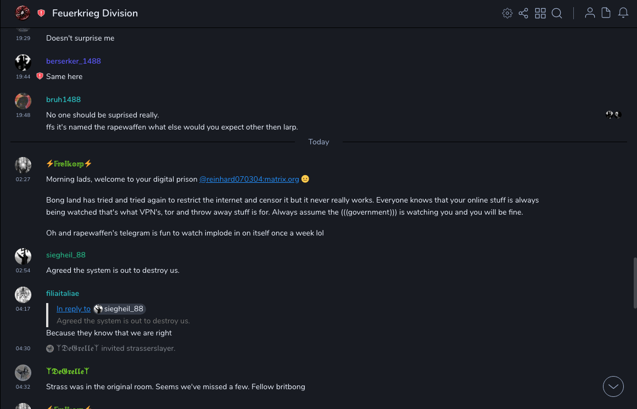Viewport: 637px width, 409px height.
Task: Open room settings gear icon
Action: [x=507, y=13]
